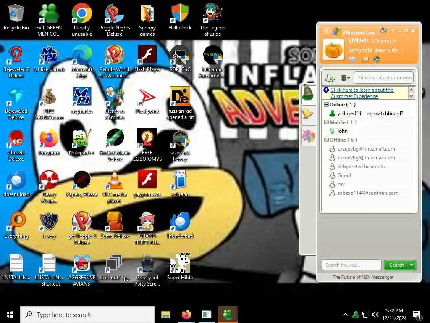This screenshot has height=323, width=430.
Task: Select the HalloDock desktop icon
Action: [x=180, y=17]
